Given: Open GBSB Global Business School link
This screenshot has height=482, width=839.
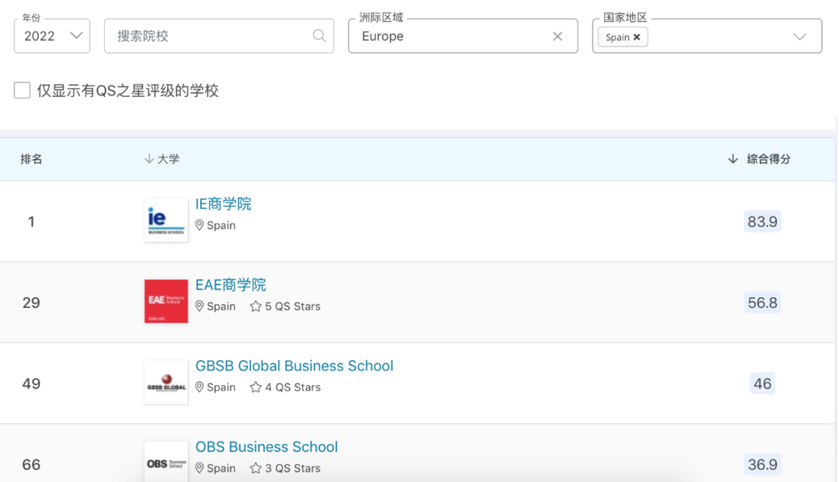Looking at the screenshot, I should click(x=294, y=366).
